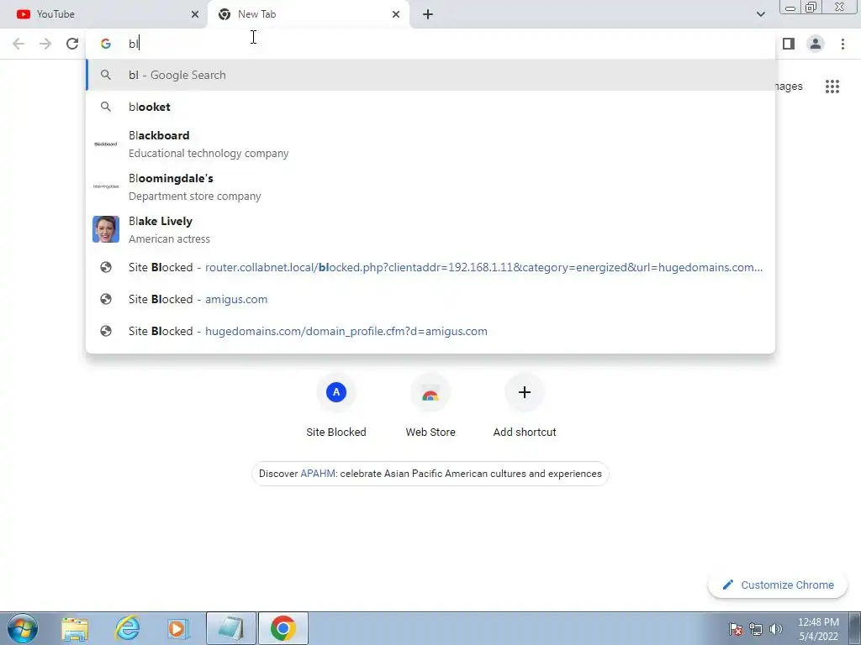The height and width of the screenshot is (645, 861).
Task: Open the Windows Start menu
Action: pyautogui.click(x=23, y=628)
